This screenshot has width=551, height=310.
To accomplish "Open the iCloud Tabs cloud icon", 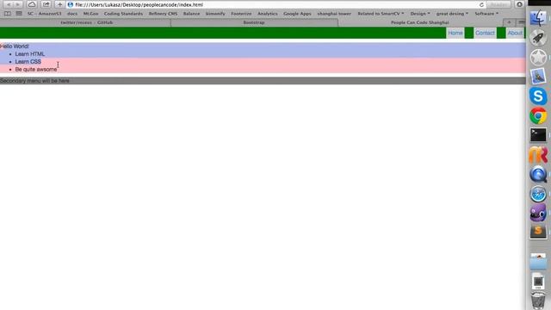I will 32,4.
